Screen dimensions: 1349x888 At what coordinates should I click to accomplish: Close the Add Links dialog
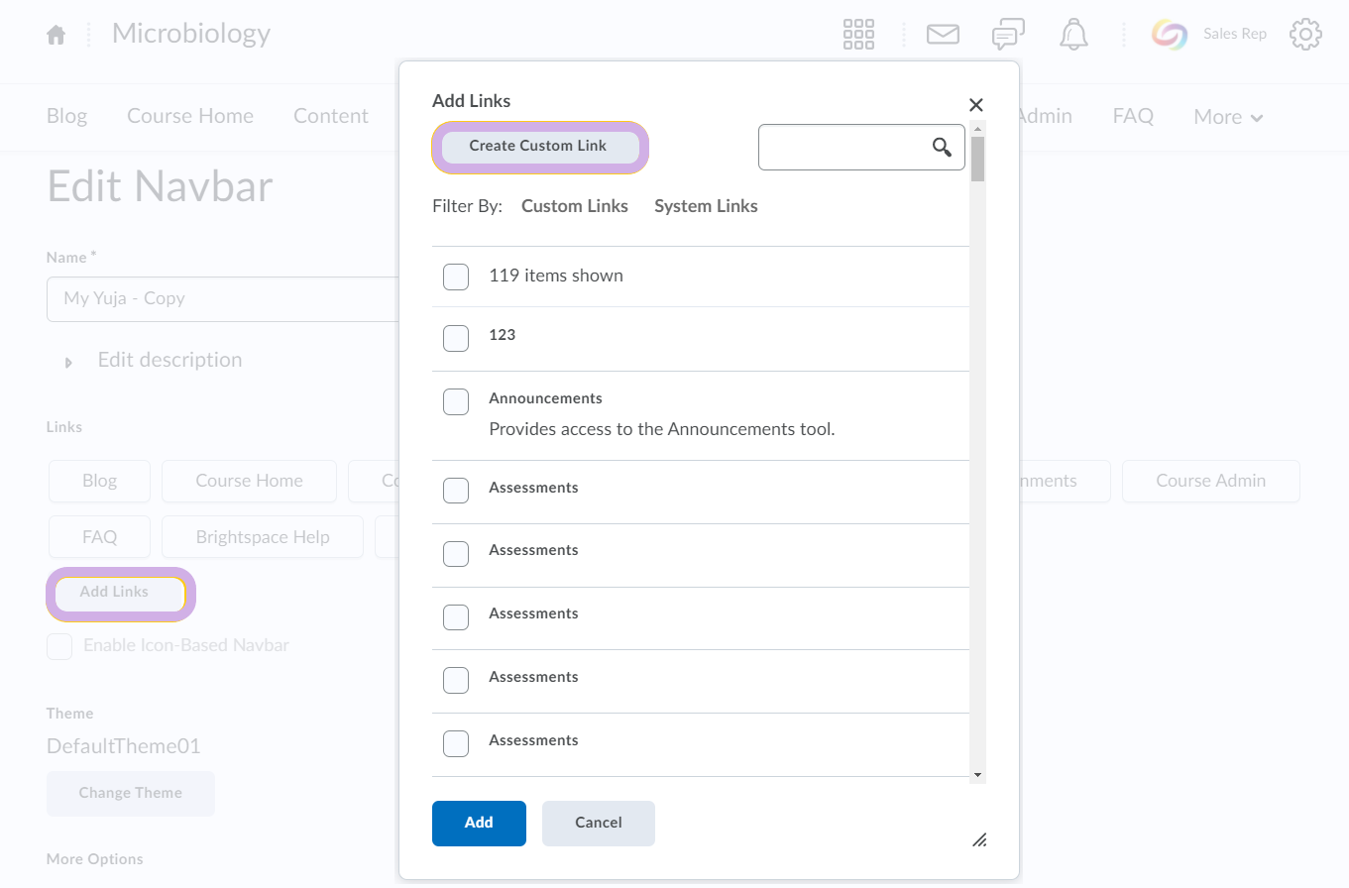coord(975,105)
